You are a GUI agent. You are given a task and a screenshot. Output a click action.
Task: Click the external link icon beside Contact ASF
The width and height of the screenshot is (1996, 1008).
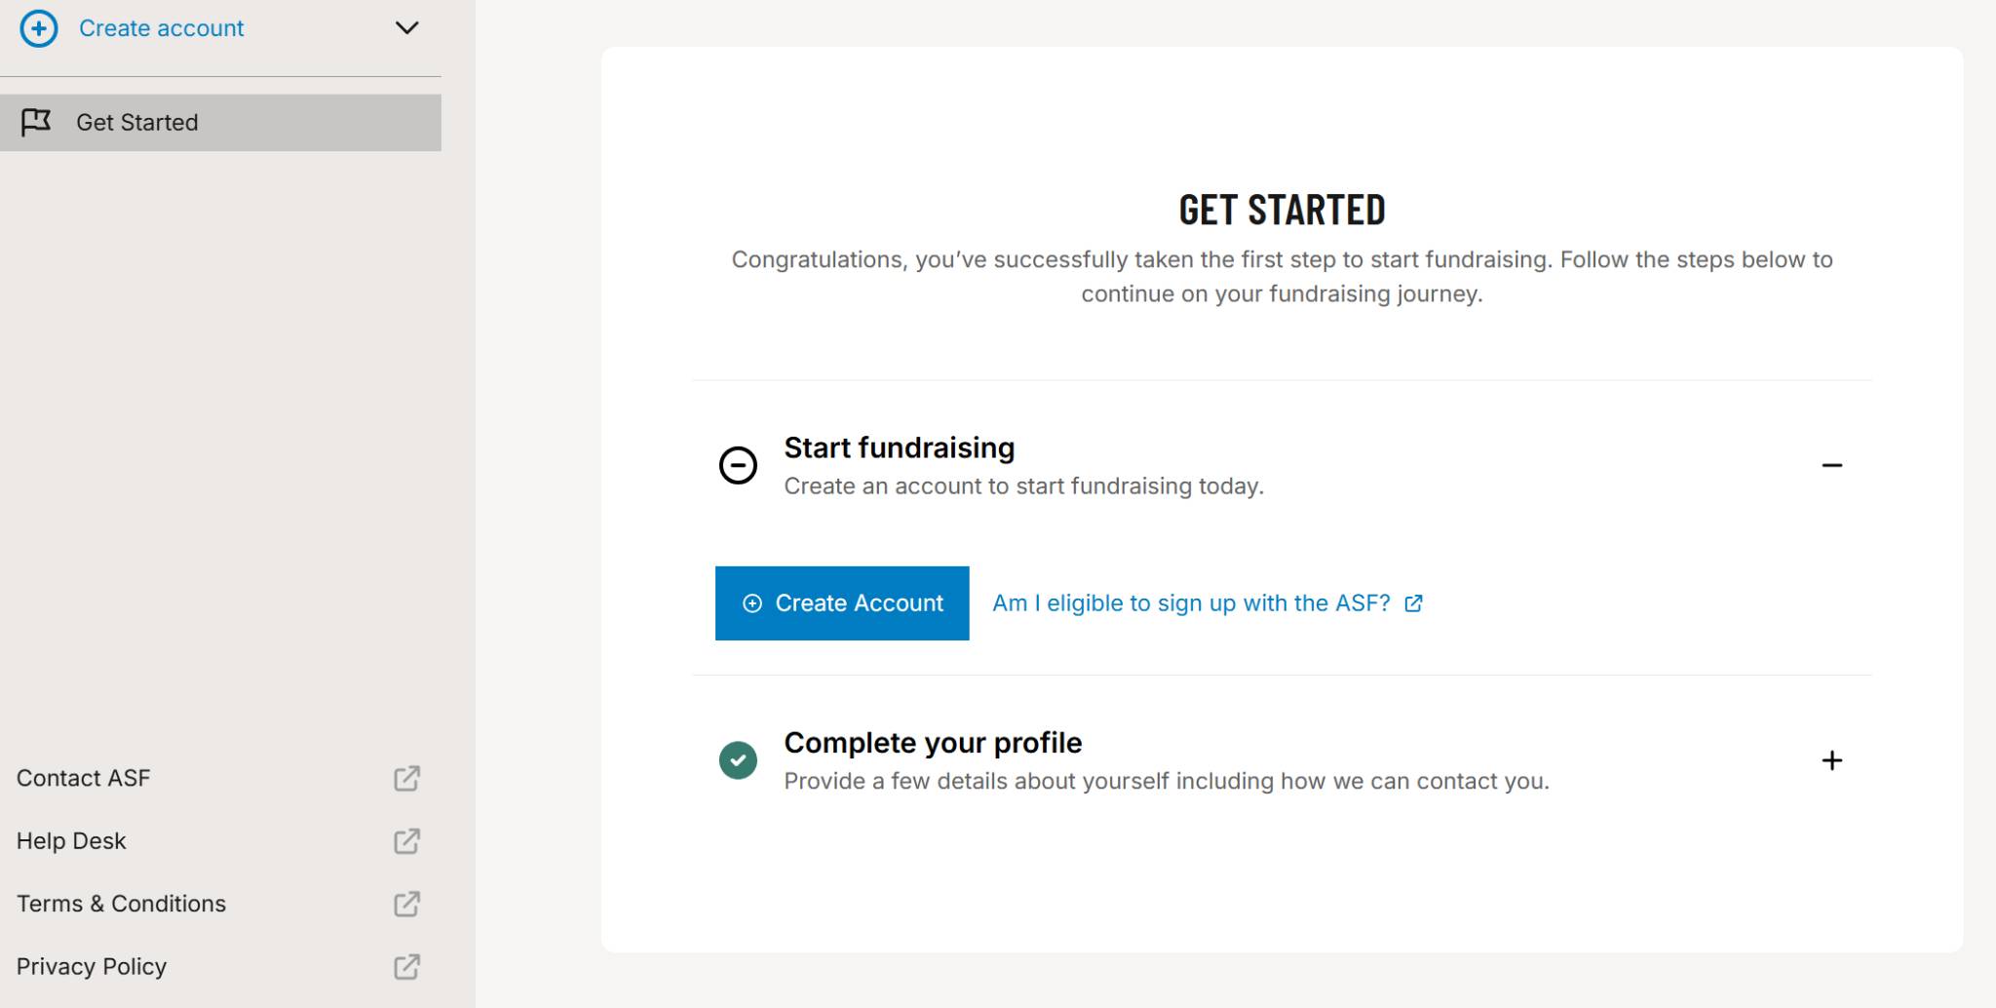click(x=406, y=778)
